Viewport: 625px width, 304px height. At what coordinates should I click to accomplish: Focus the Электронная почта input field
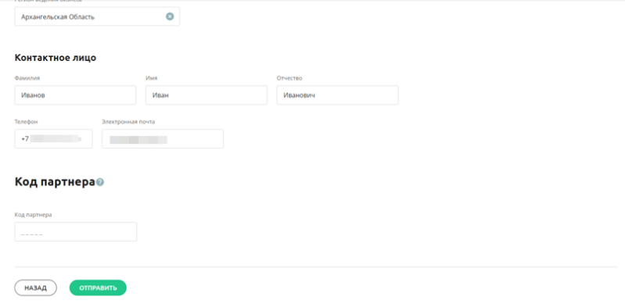pyautogui.click(x=163, y=138)
